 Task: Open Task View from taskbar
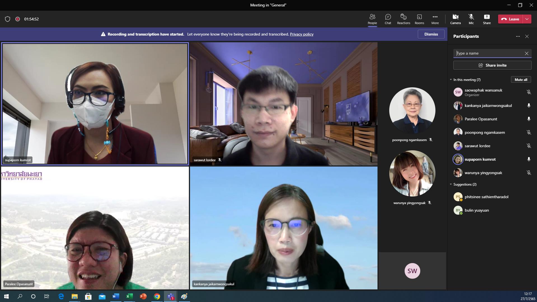pos(47,296)
